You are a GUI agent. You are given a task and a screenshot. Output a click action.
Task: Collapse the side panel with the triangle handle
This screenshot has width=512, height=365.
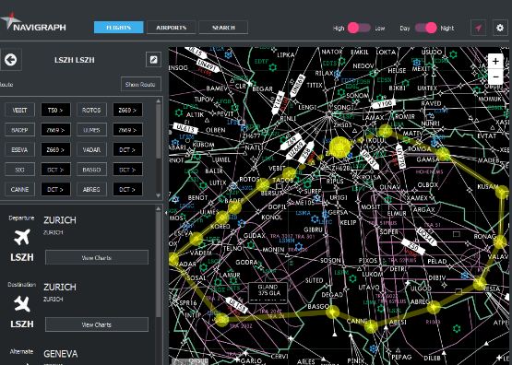(165, 213)
